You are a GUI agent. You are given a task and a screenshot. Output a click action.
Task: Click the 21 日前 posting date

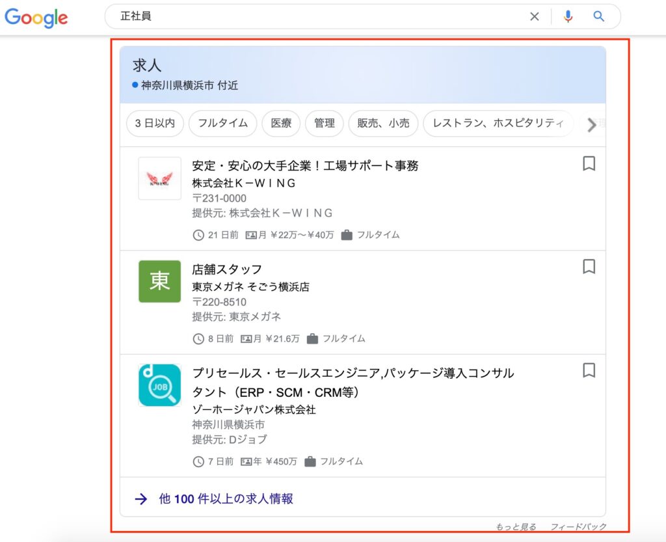pos(223,235)
